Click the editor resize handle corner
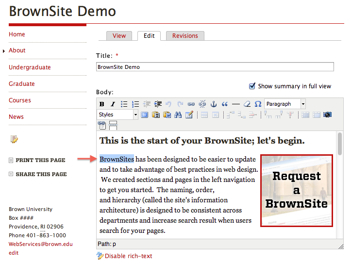The image size is (352, 261). tap(341, 246)
